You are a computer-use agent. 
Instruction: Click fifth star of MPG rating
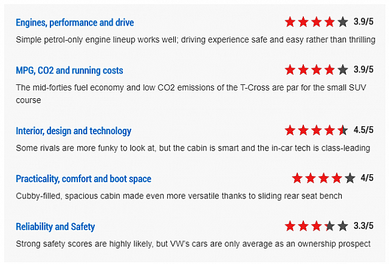343,70
